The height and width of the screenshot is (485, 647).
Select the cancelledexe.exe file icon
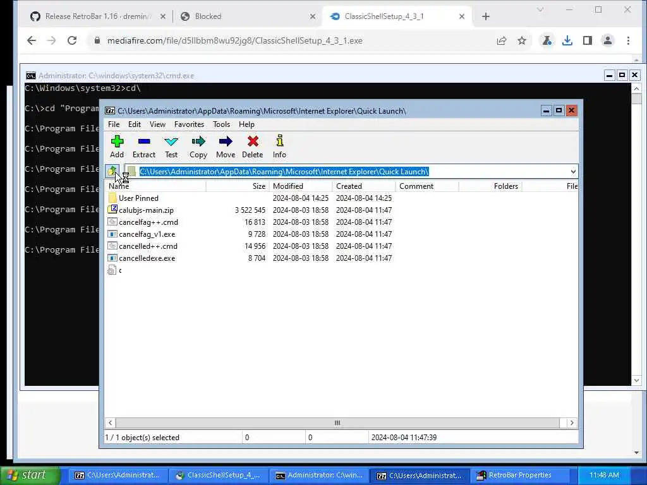[x=112, y=258]
